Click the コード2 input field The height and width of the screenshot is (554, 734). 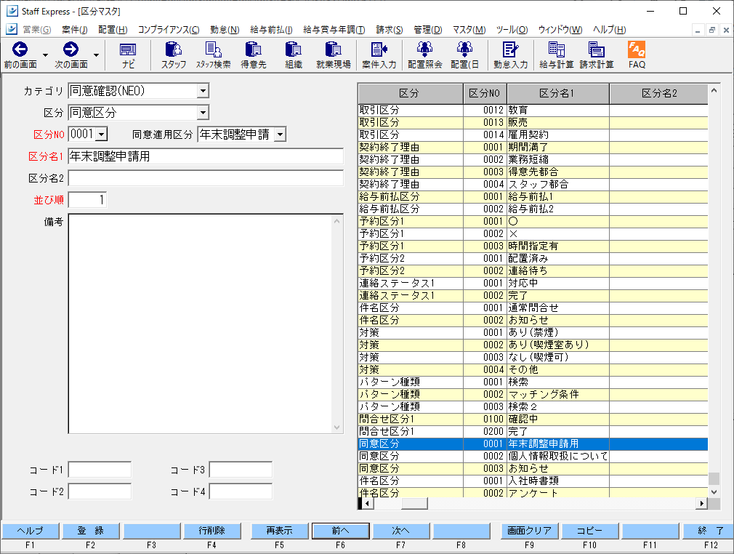point(100,491)
